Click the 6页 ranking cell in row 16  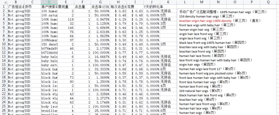click(x=168, y=69)
